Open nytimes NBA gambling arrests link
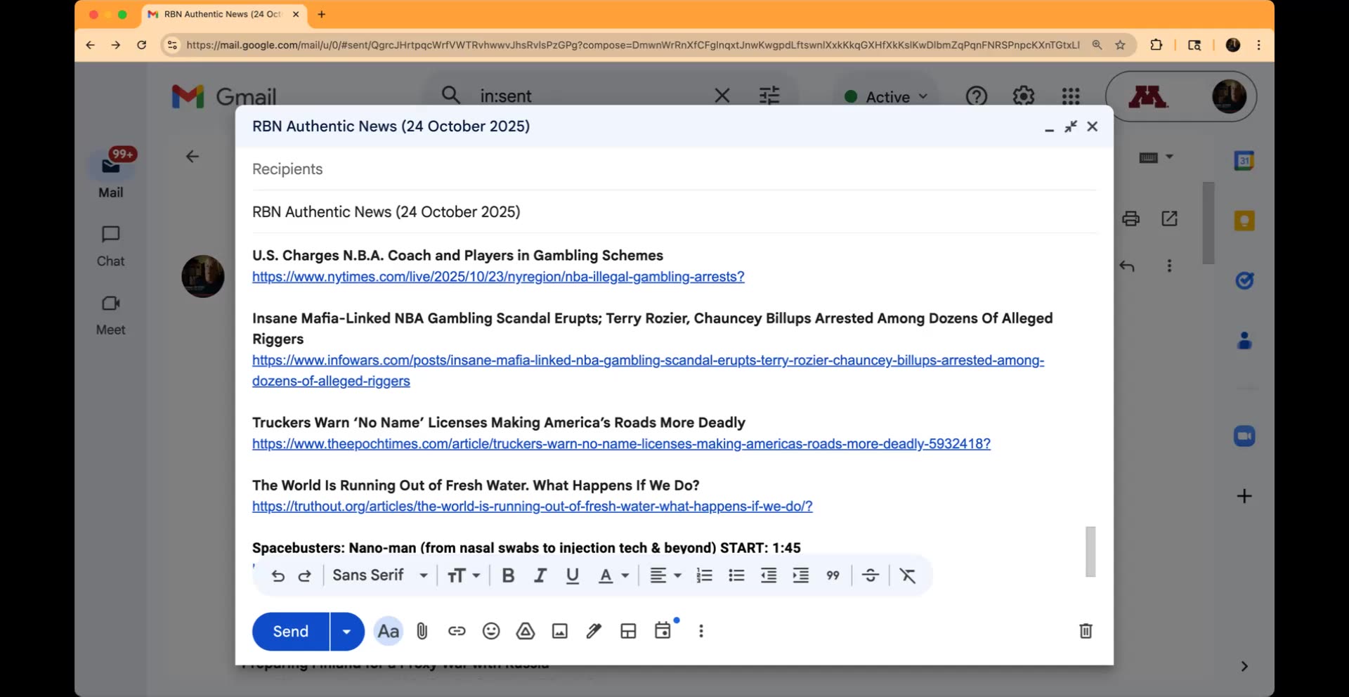Viewport: 1349px width, 697px height. [498, 277]
